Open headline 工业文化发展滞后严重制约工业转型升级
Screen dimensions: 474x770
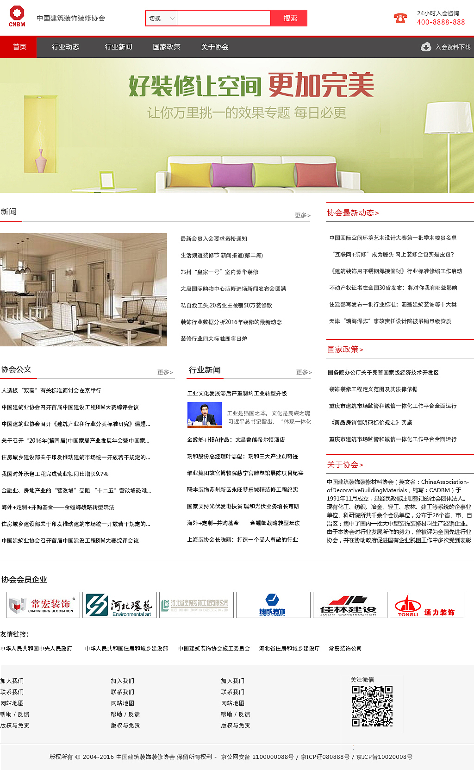237,394
